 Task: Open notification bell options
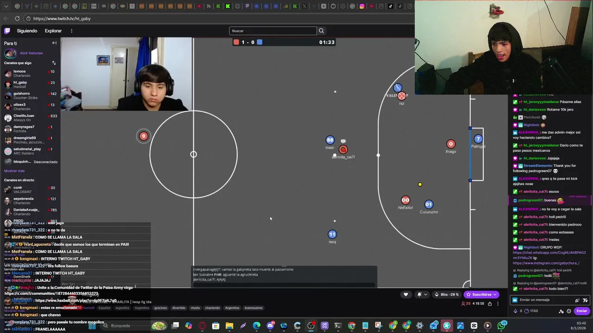(x=422, y=294)
